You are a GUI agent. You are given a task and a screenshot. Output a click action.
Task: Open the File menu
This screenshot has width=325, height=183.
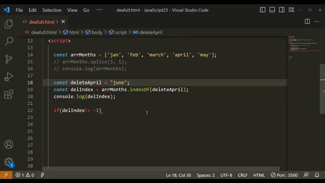click(19, 10)
